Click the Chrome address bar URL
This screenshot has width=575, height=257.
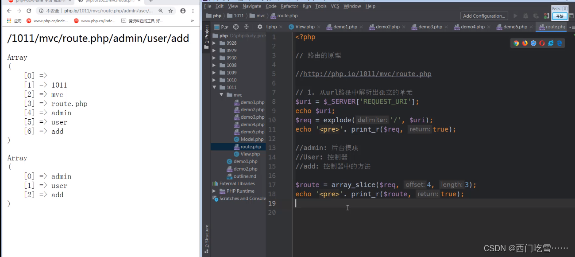(x=108, y=11)
